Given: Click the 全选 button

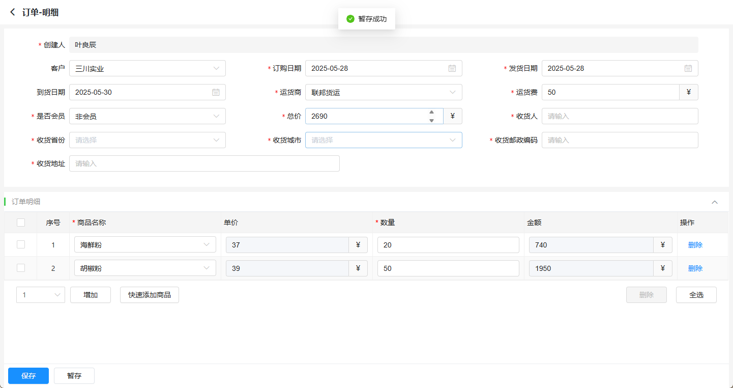Looking at the screenshot, I should click(x=696, y=295).
